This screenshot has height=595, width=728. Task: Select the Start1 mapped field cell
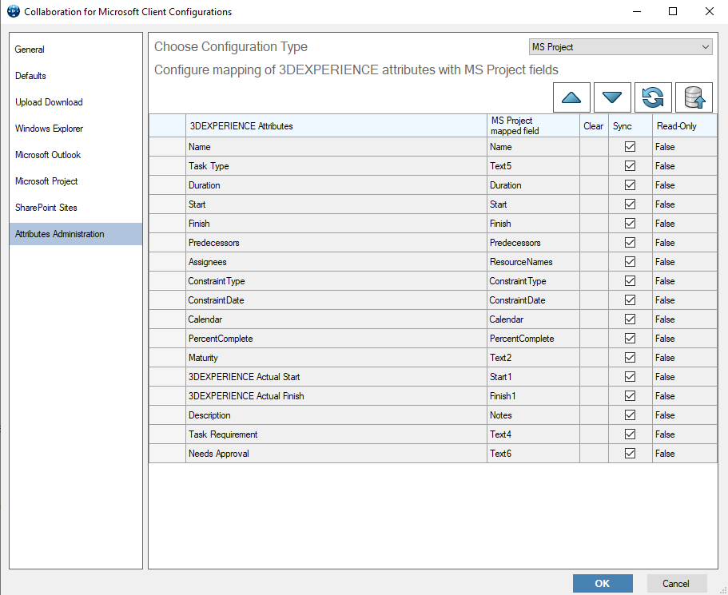533,377
